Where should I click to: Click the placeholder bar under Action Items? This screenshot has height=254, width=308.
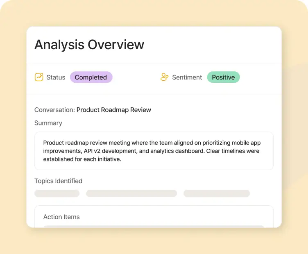[154, 226]
